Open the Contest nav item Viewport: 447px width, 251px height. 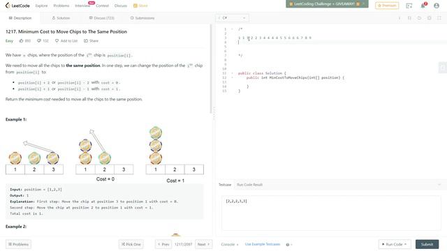[x=103, y=6]
